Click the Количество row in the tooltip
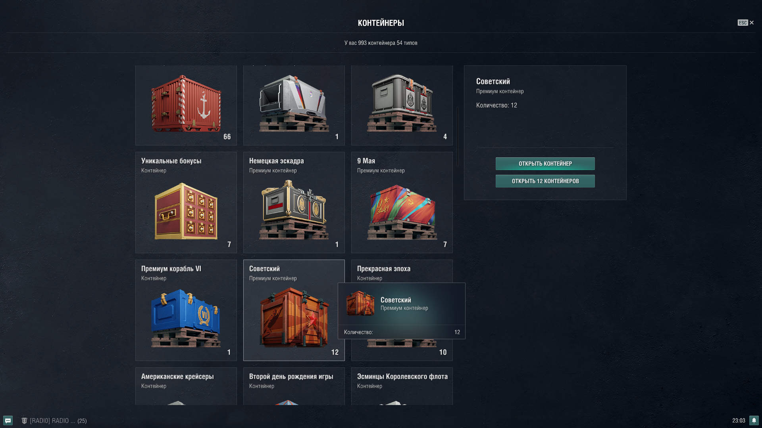Viewport: 762px width, 428px height. point(402,332)
